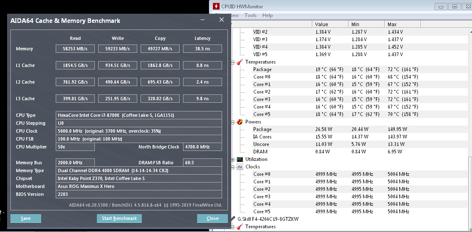
Task: Click the thermometer icon under G.Skill memory
Action: pyautogui.click(x=240, y=227)
